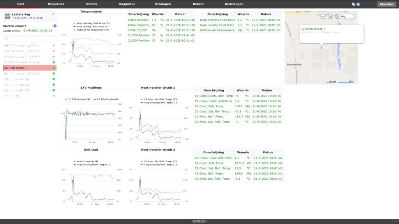The image size is (399, 224).
Task: Click the magnifier icon in the search box
Action: pos(6,38)
